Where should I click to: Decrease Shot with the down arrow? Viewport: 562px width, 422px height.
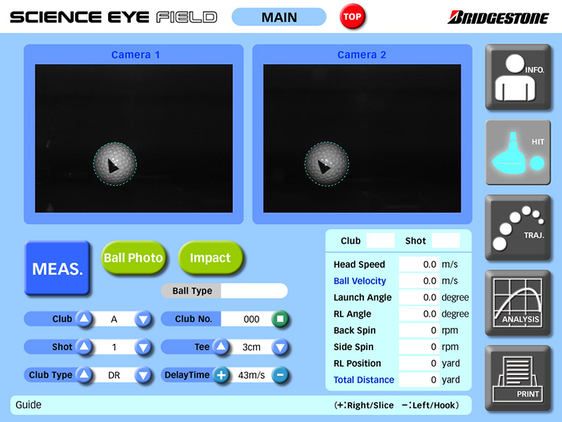pos(143,347)
